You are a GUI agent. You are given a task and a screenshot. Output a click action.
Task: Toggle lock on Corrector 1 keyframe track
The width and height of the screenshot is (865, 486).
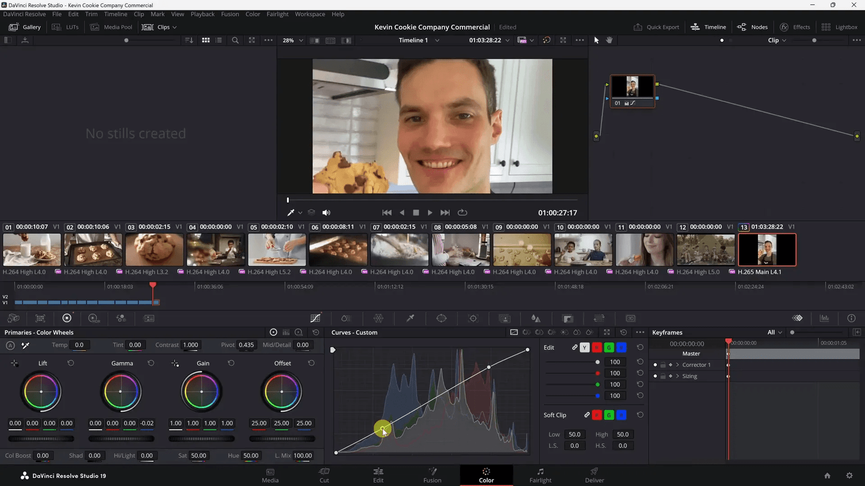663,365
